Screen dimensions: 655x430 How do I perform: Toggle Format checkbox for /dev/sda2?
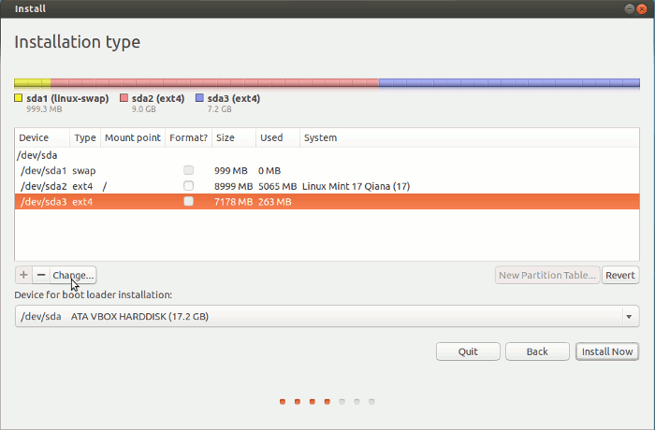click(x=189, y=186)
